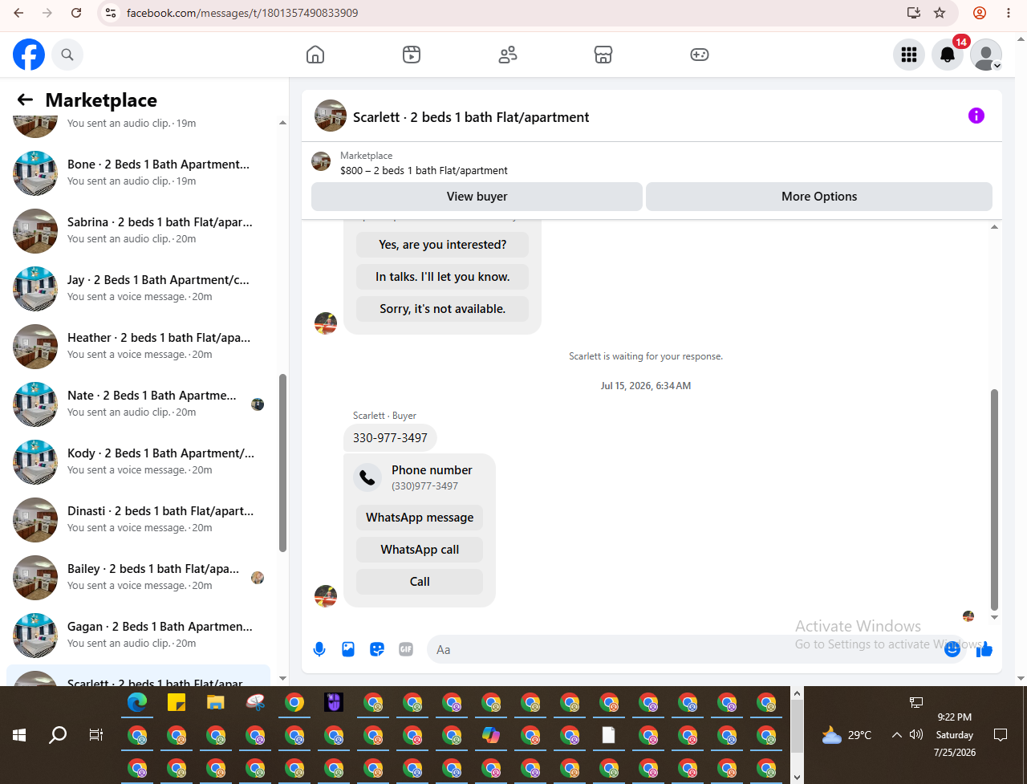Open chat with Sabrina 2 beds listing
This screenshot has width=1027, height=784.
click(x=138, y=230)
